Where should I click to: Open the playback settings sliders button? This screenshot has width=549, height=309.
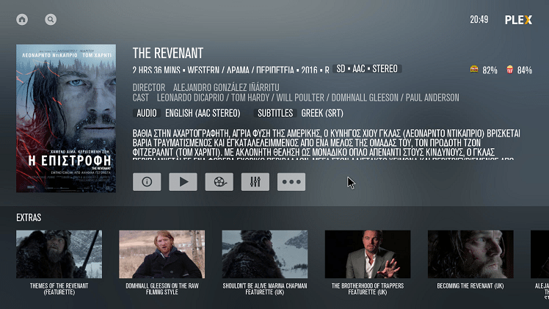255,182
